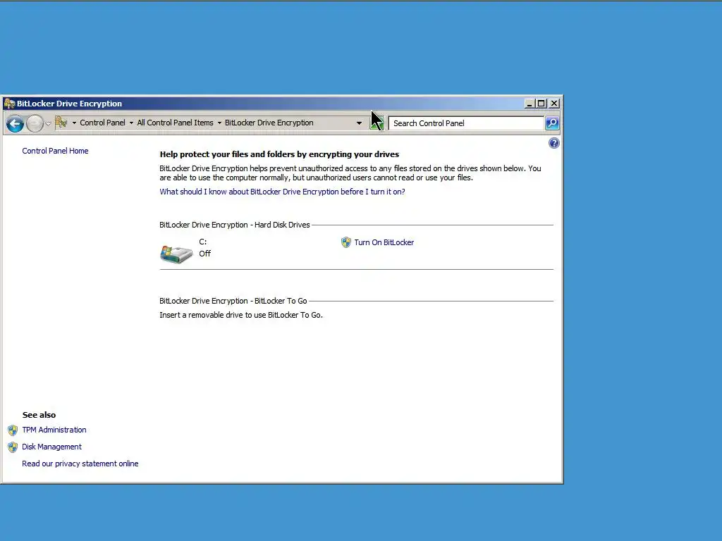Click the Off status text
The width and height of the screenshot is (722, 541).
205,254
